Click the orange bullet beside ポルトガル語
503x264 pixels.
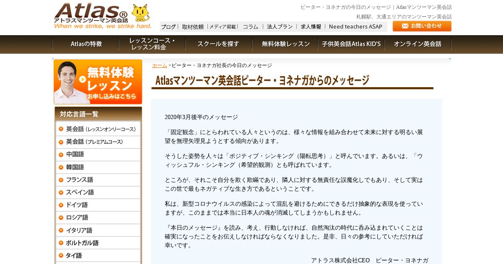(61, 243)
